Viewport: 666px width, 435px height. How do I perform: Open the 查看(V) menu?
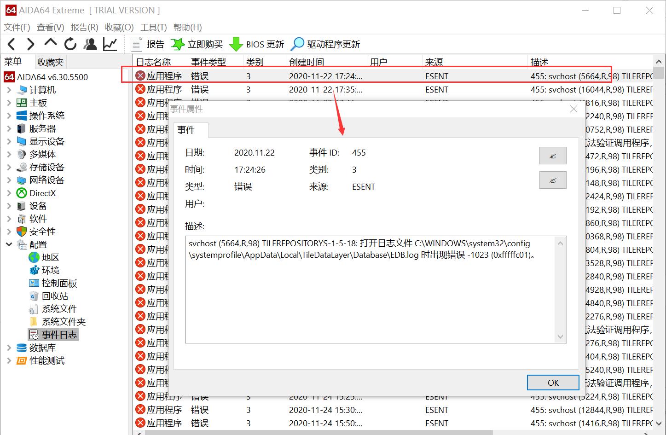51,27
